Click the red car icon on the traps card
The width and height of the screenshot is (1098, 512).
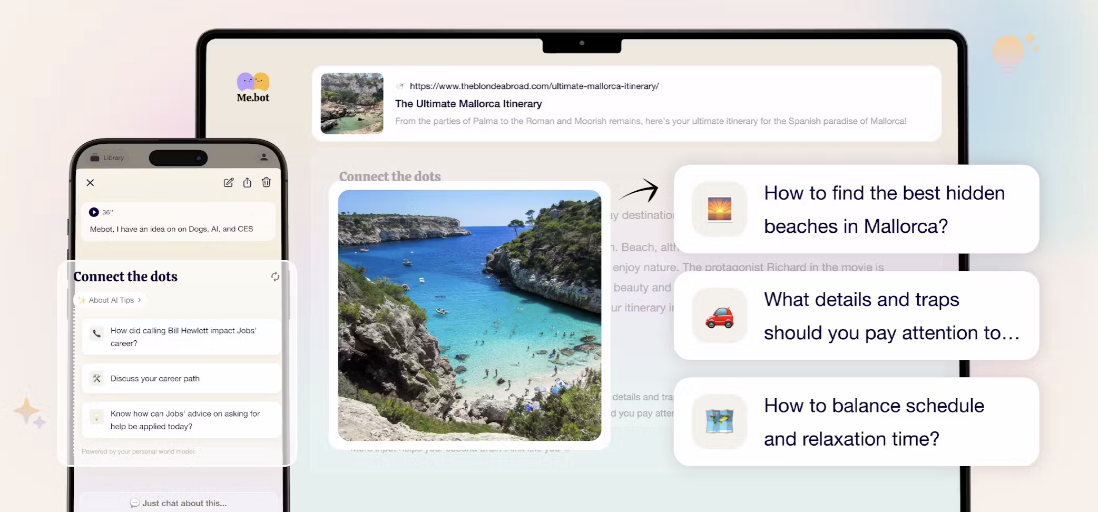pos(719,316)
